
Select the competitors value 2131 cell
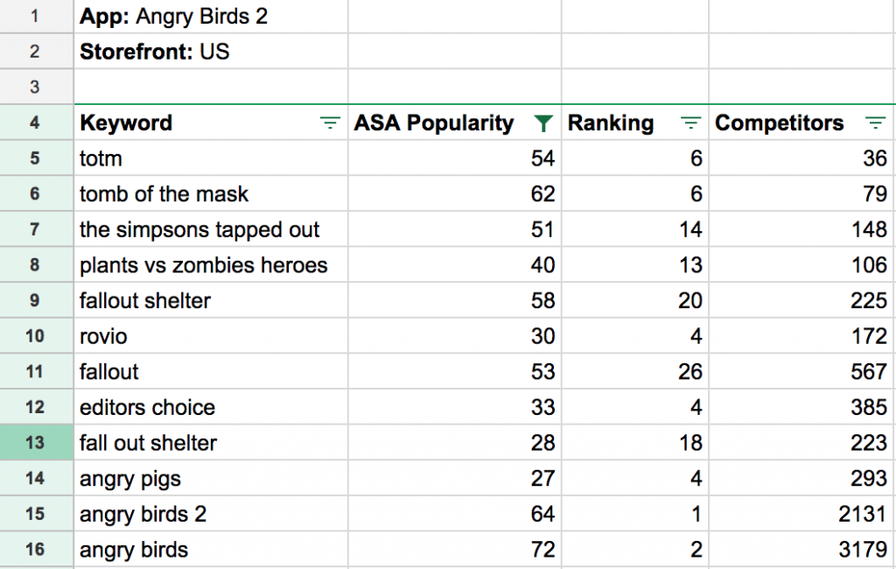[802, 514]
